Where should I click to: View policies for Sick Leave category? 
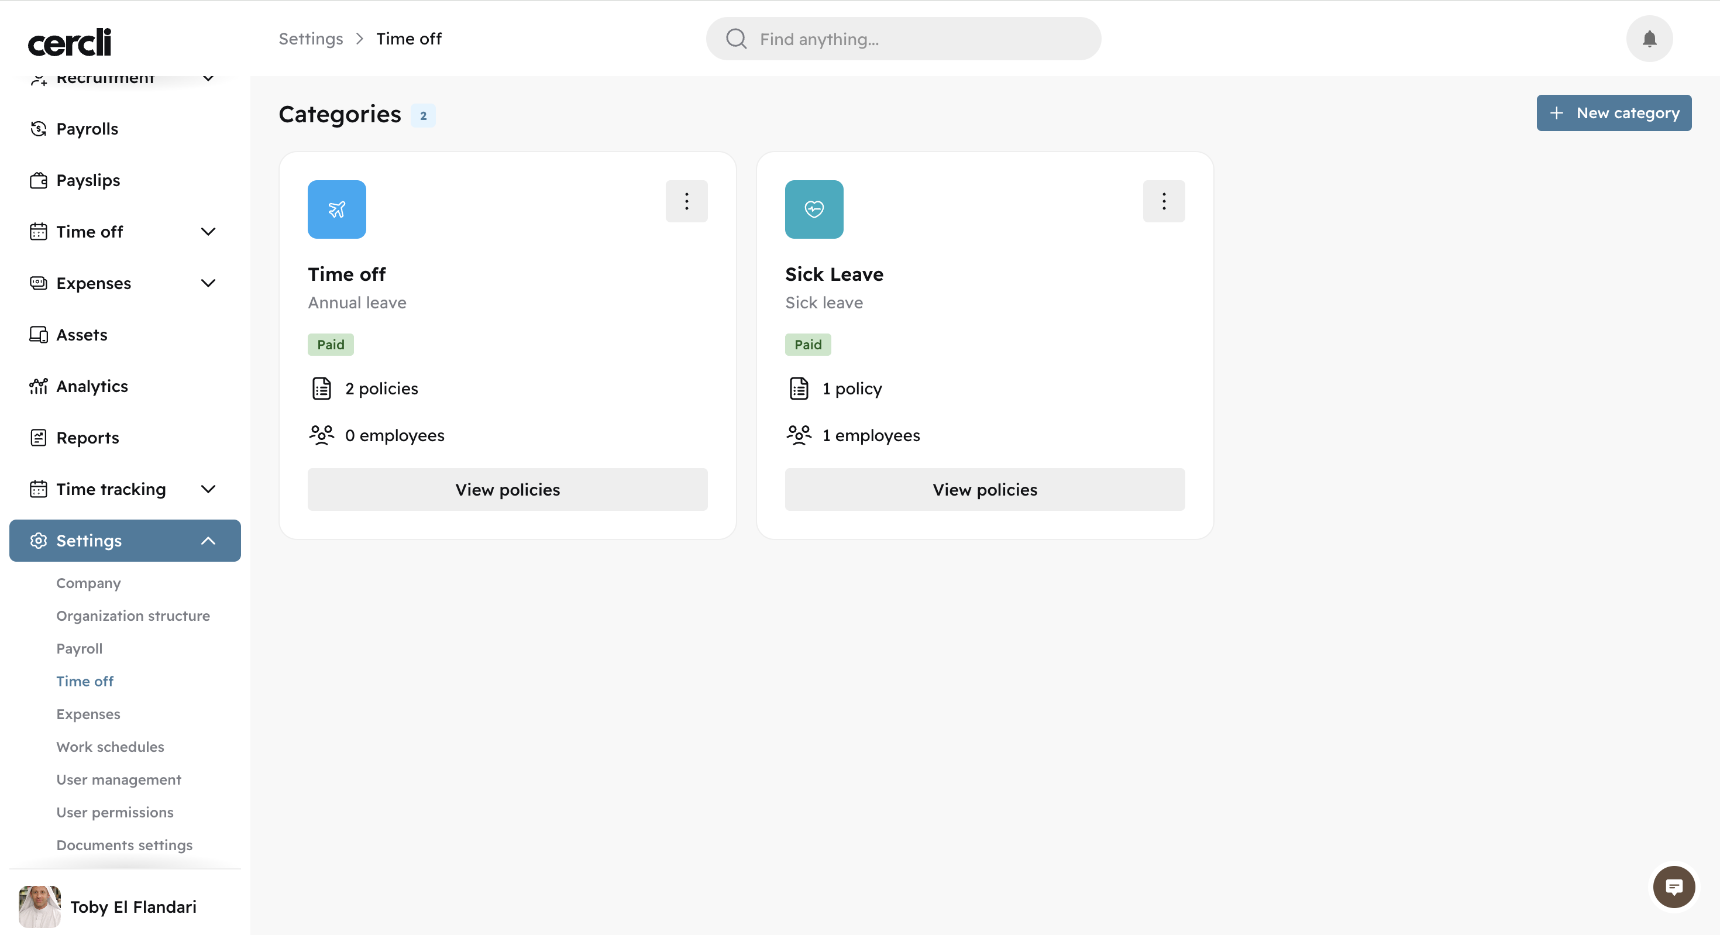pyautogui.click(x=984, y=490)
